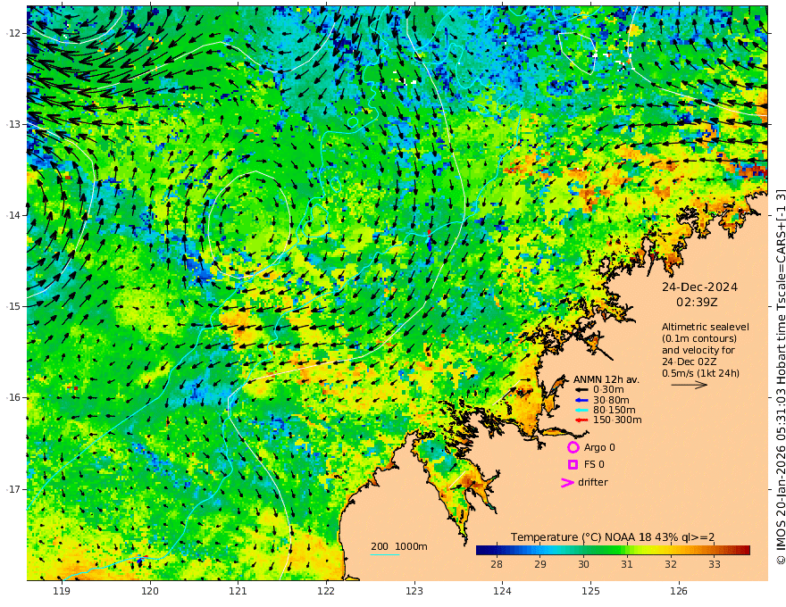Viewport: 786px width, 607px height.
Task: Click the cyan 80-150m arrow legend symbol
Action: [581, 411]
